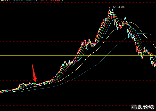The image size is (156, 111).
Task: Click the highest candlestick below 6124.04
Action: click(109, 10)
